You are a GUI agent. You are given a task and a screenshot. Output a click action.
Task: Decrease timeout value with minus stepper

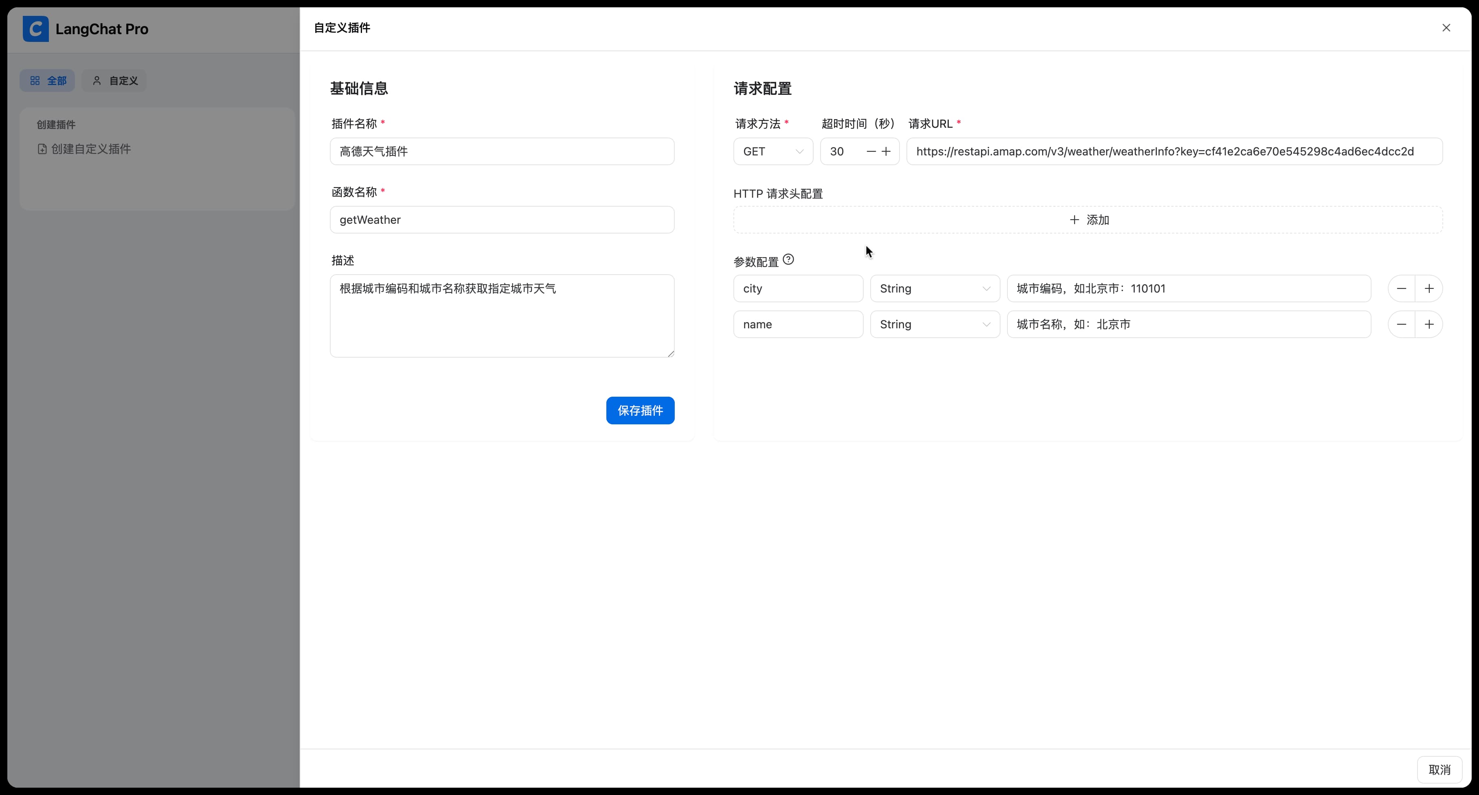(871, 151)
